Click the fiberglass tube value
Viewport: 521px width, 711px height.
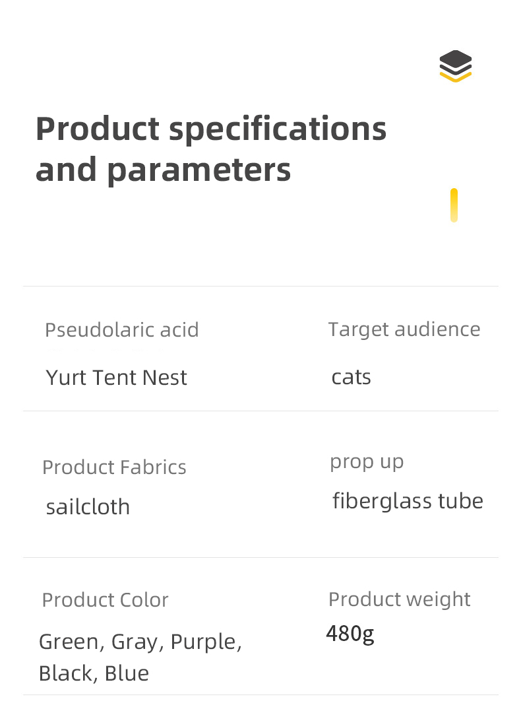click(x=408, y=501)
